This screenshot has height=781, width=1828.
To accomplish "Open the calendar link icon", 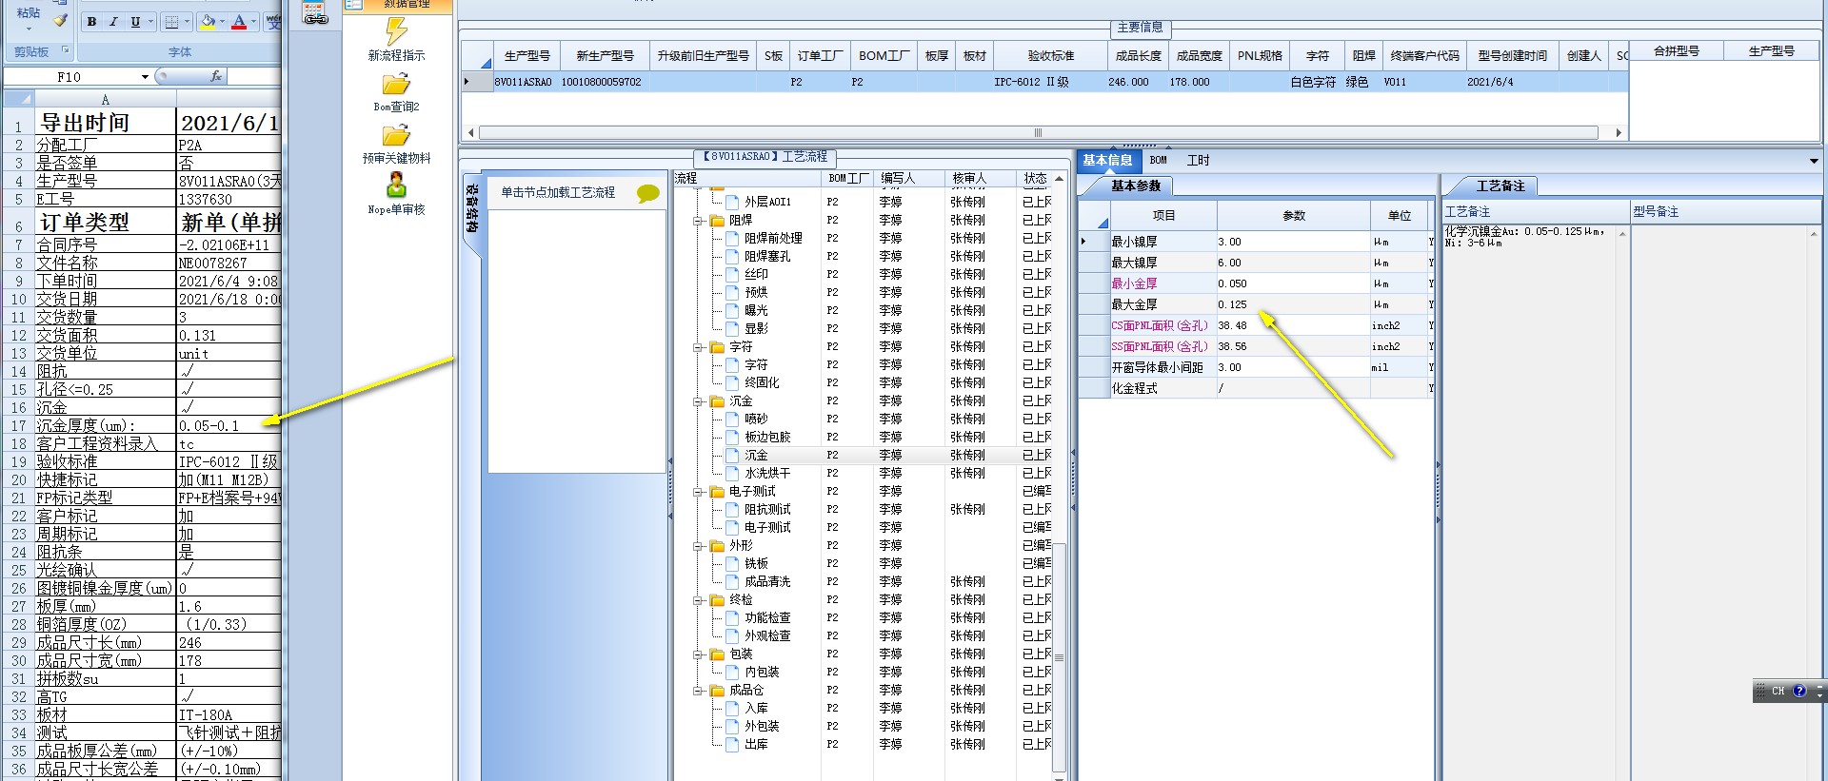I will (x=316, y=12).
